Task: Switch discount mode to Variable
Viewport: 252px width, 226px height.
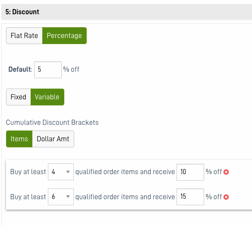Action: pyautogui.click(x=47, y=97)
